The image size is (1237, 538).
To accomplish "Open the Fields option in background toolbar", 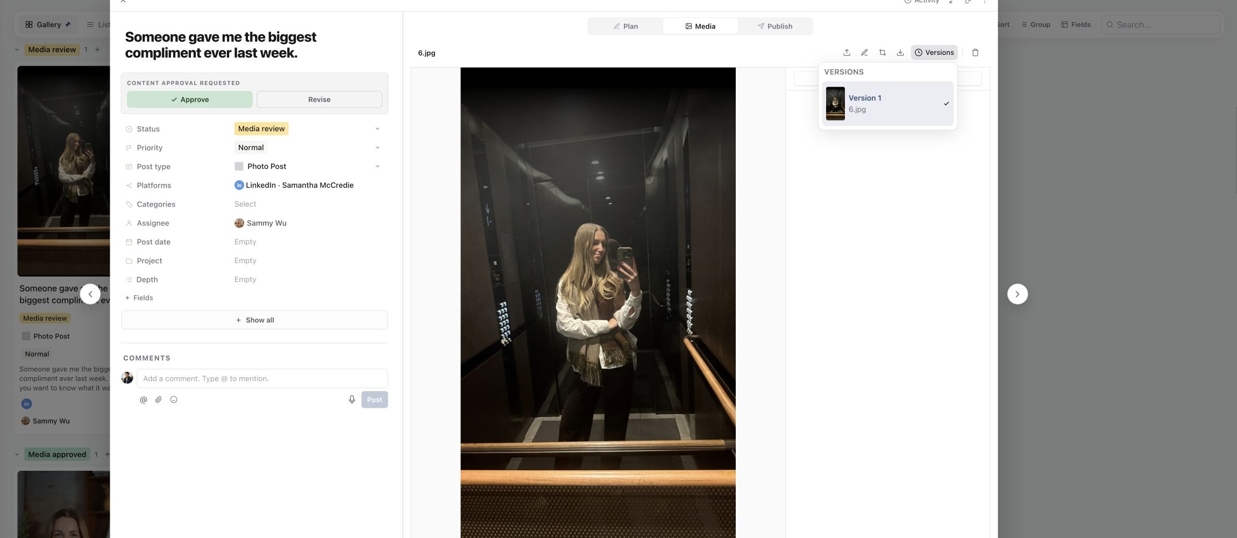I will click(x=1076, y=25).
